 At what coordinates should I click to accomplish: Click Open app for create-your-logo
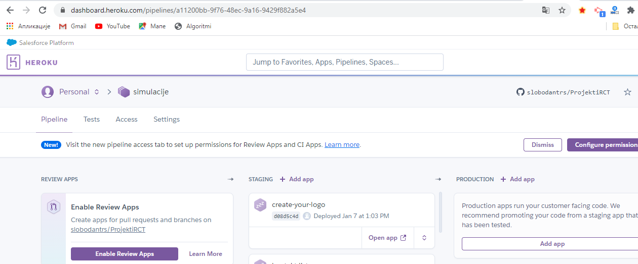tap(387, 238)
